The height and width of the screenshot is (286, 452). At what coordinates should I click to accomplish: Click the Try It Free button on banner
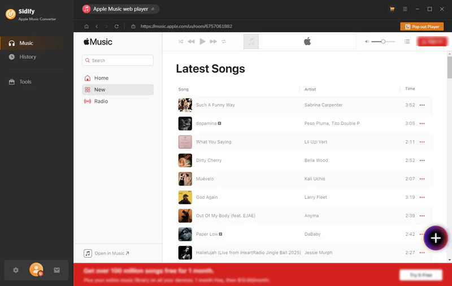pos(421,275)
